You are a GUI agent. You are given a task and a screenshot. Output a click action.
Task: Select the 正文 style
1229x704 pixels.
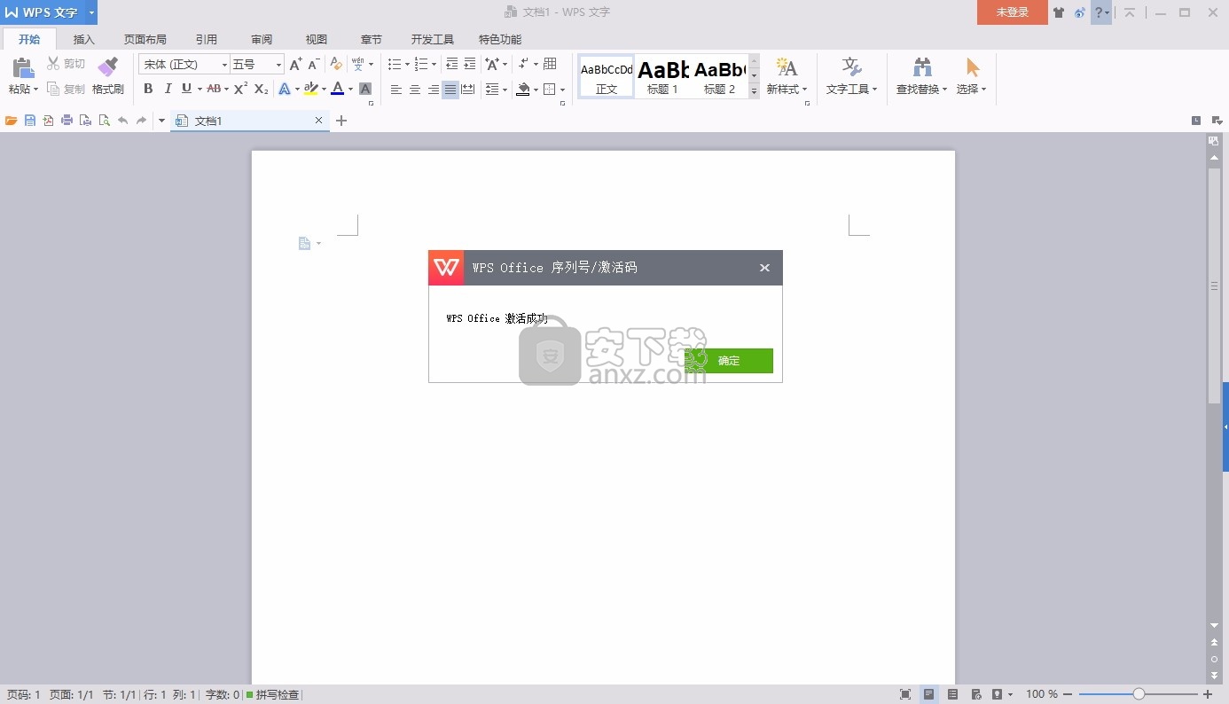pos(607,77)
